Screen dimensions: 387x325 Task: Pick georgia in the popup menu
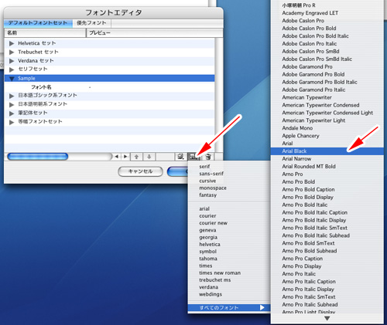pyautogui.click(x=229, y=237)
